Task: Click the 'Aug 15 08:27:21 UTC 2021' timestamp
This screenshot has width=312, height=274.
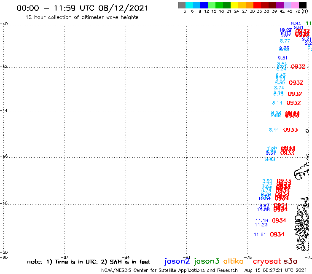Action: (x=275, y=271)
